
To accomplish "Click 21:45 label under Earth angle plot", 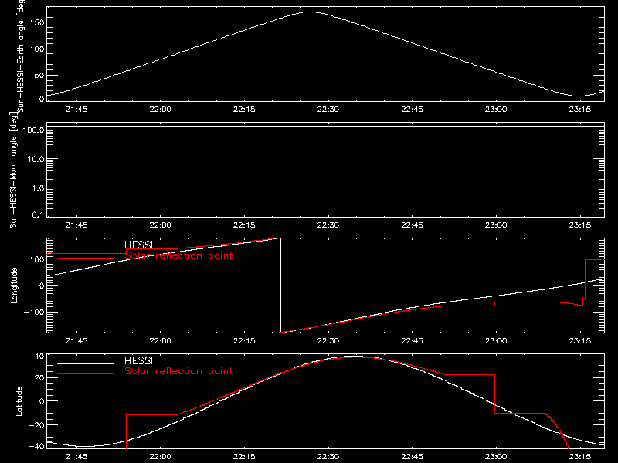I will point(76,110).
